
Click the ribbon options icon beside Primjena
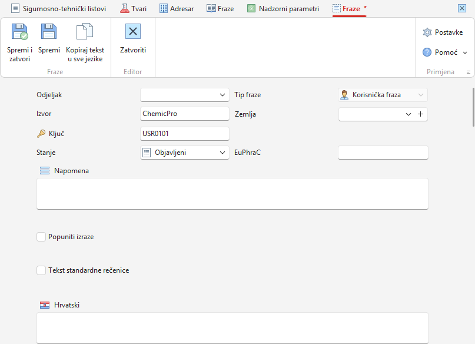[469, 72]
